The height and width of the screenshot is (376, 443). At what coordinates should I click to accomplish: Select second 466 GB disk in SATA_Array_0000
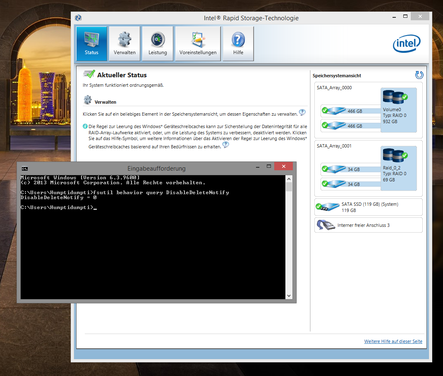[x=351, y=126]
